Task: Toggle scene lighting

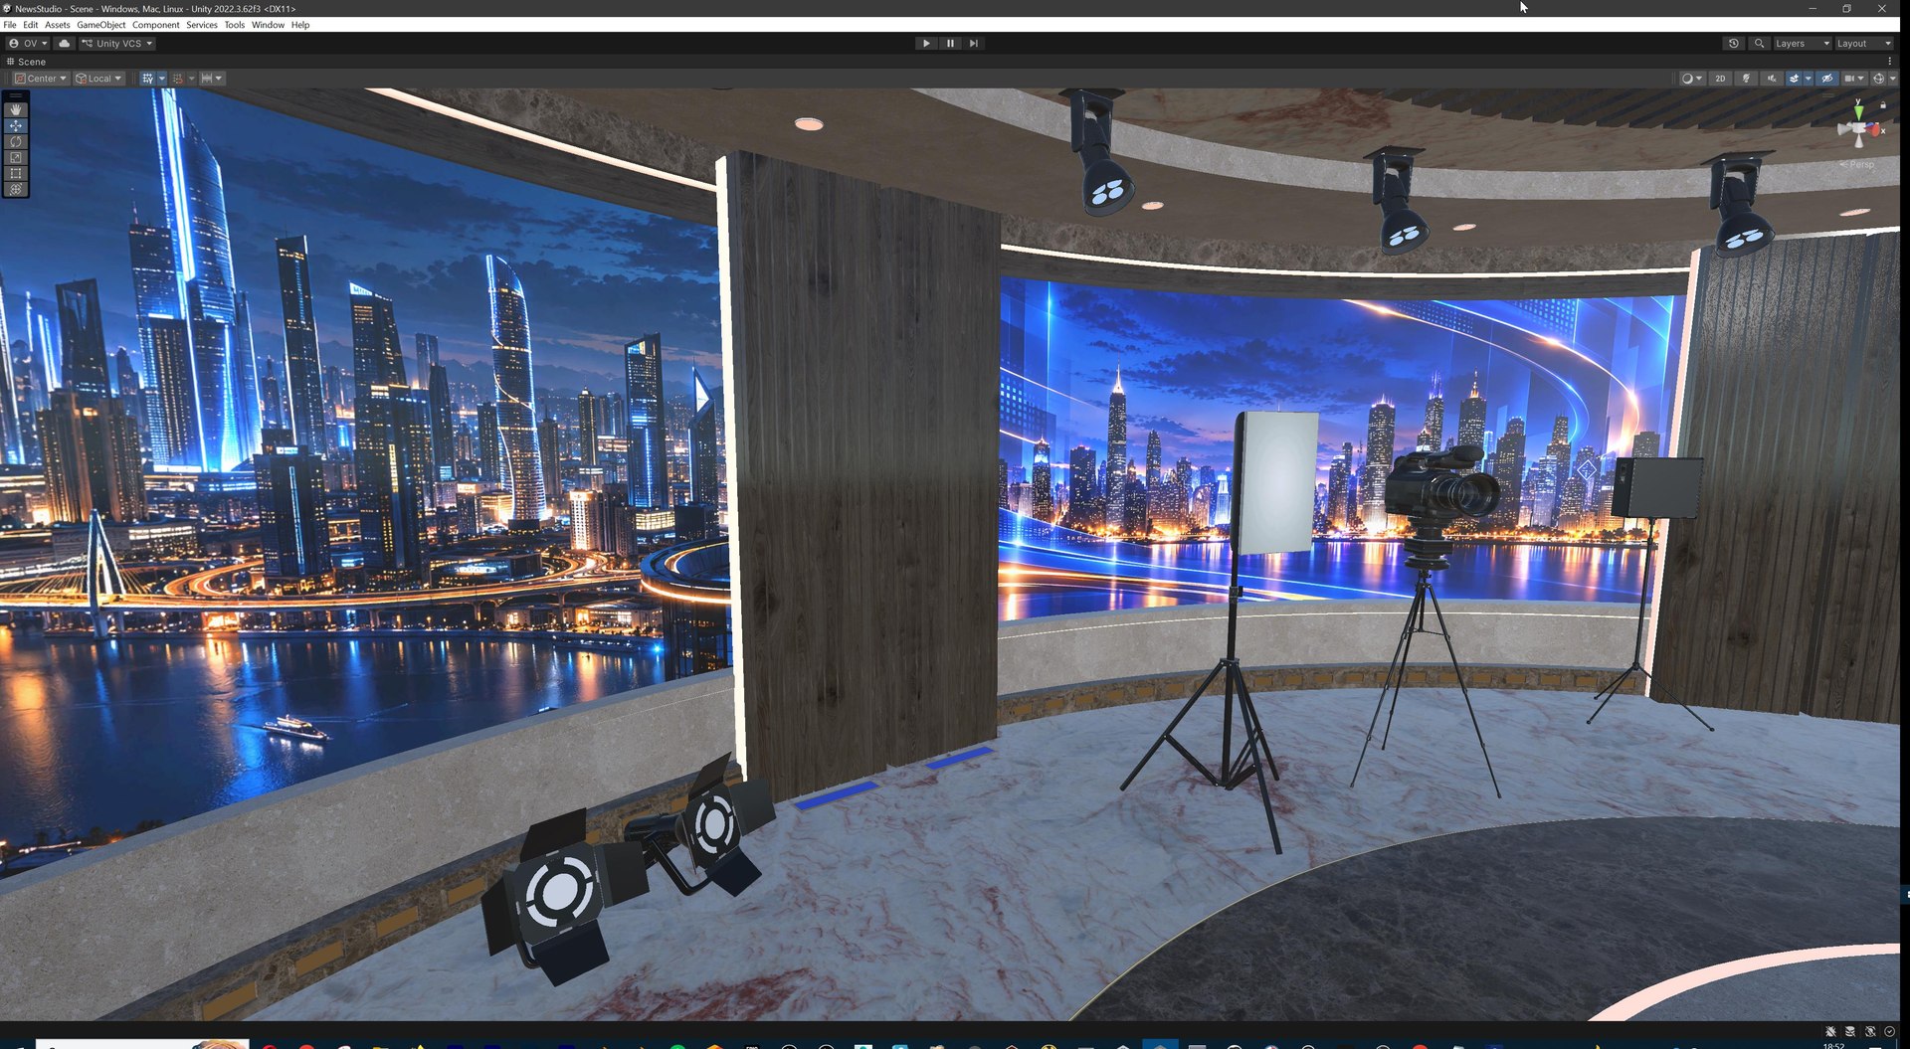Action: (1746, 79)
